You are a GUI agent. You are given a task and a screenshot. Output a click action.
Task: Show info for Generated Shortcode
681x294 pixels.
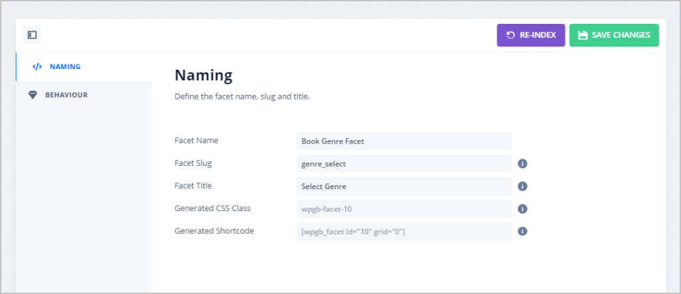[523, 232]
